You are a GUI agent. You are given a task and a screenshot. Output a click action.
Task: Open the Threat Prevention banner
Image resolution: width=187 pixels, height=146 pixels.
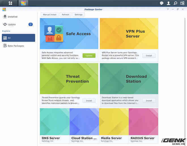(69, 79)
